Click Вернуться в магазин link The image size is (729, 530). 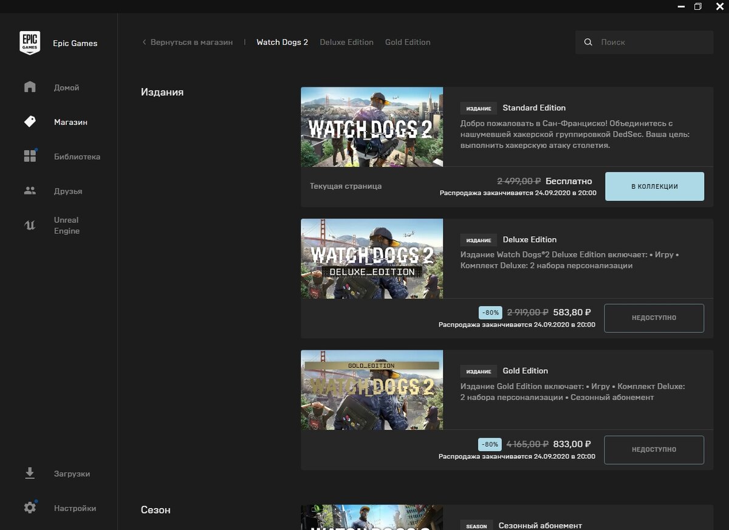[x=191, y=42]
